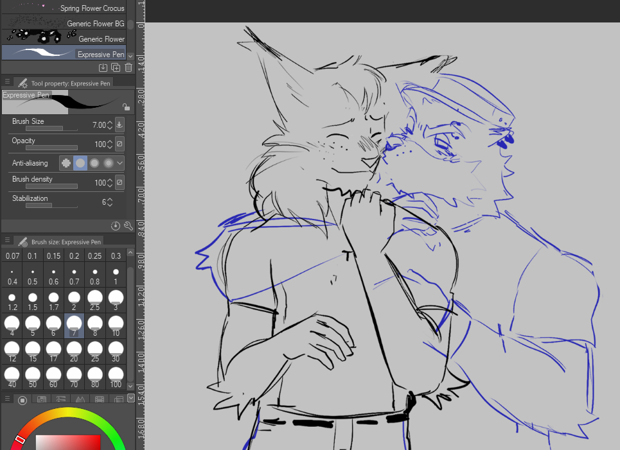Click the duplicate sub tool icon
Screen dimensions: 620x450
point(116,67)
